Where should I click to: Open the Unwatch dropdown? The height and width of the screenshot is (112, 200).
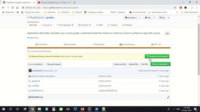coord(131,17)
